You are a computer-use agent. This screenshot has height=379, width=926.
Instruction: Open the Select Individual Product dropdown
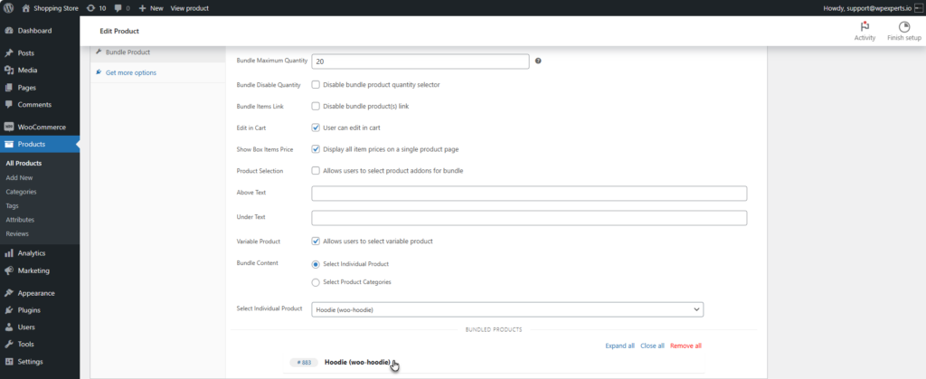(x=507, y=309)
